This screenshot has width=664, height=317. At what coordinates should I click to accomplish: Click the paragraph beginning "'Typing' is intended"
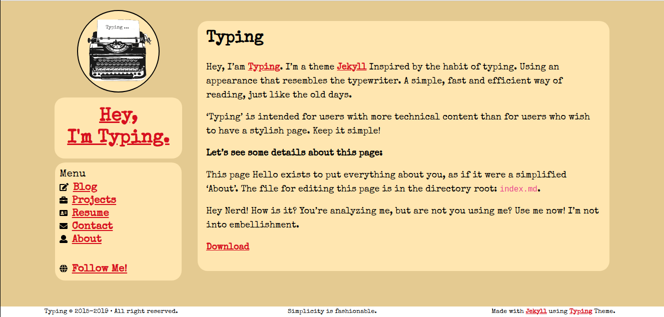398,123
